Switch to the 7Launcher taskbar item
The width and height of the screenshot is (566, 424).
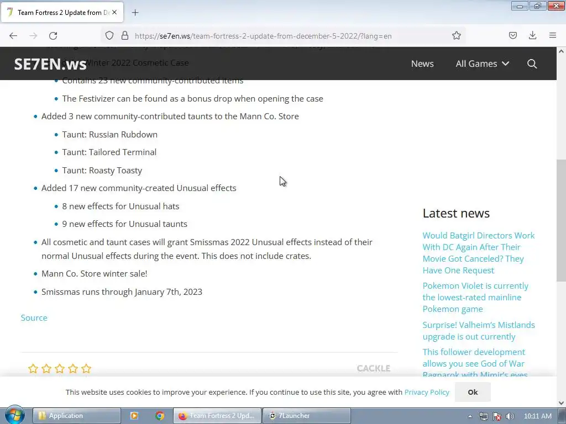coord(306,416)
